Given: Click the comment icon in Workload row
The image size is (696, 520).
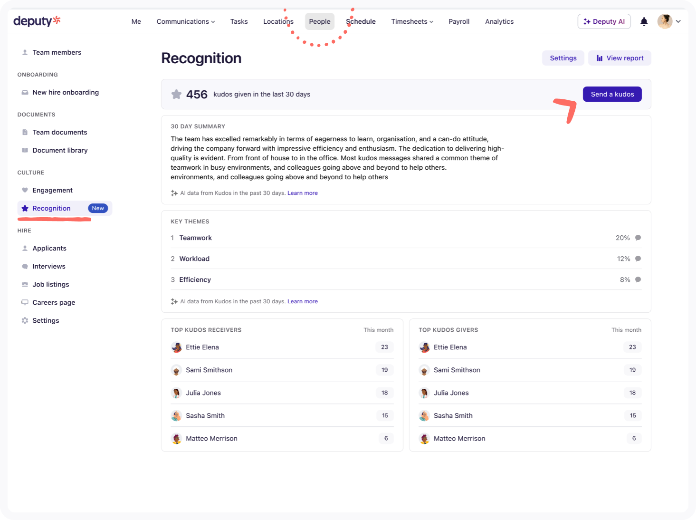Looking at the screenshot, I should (638, 259).
